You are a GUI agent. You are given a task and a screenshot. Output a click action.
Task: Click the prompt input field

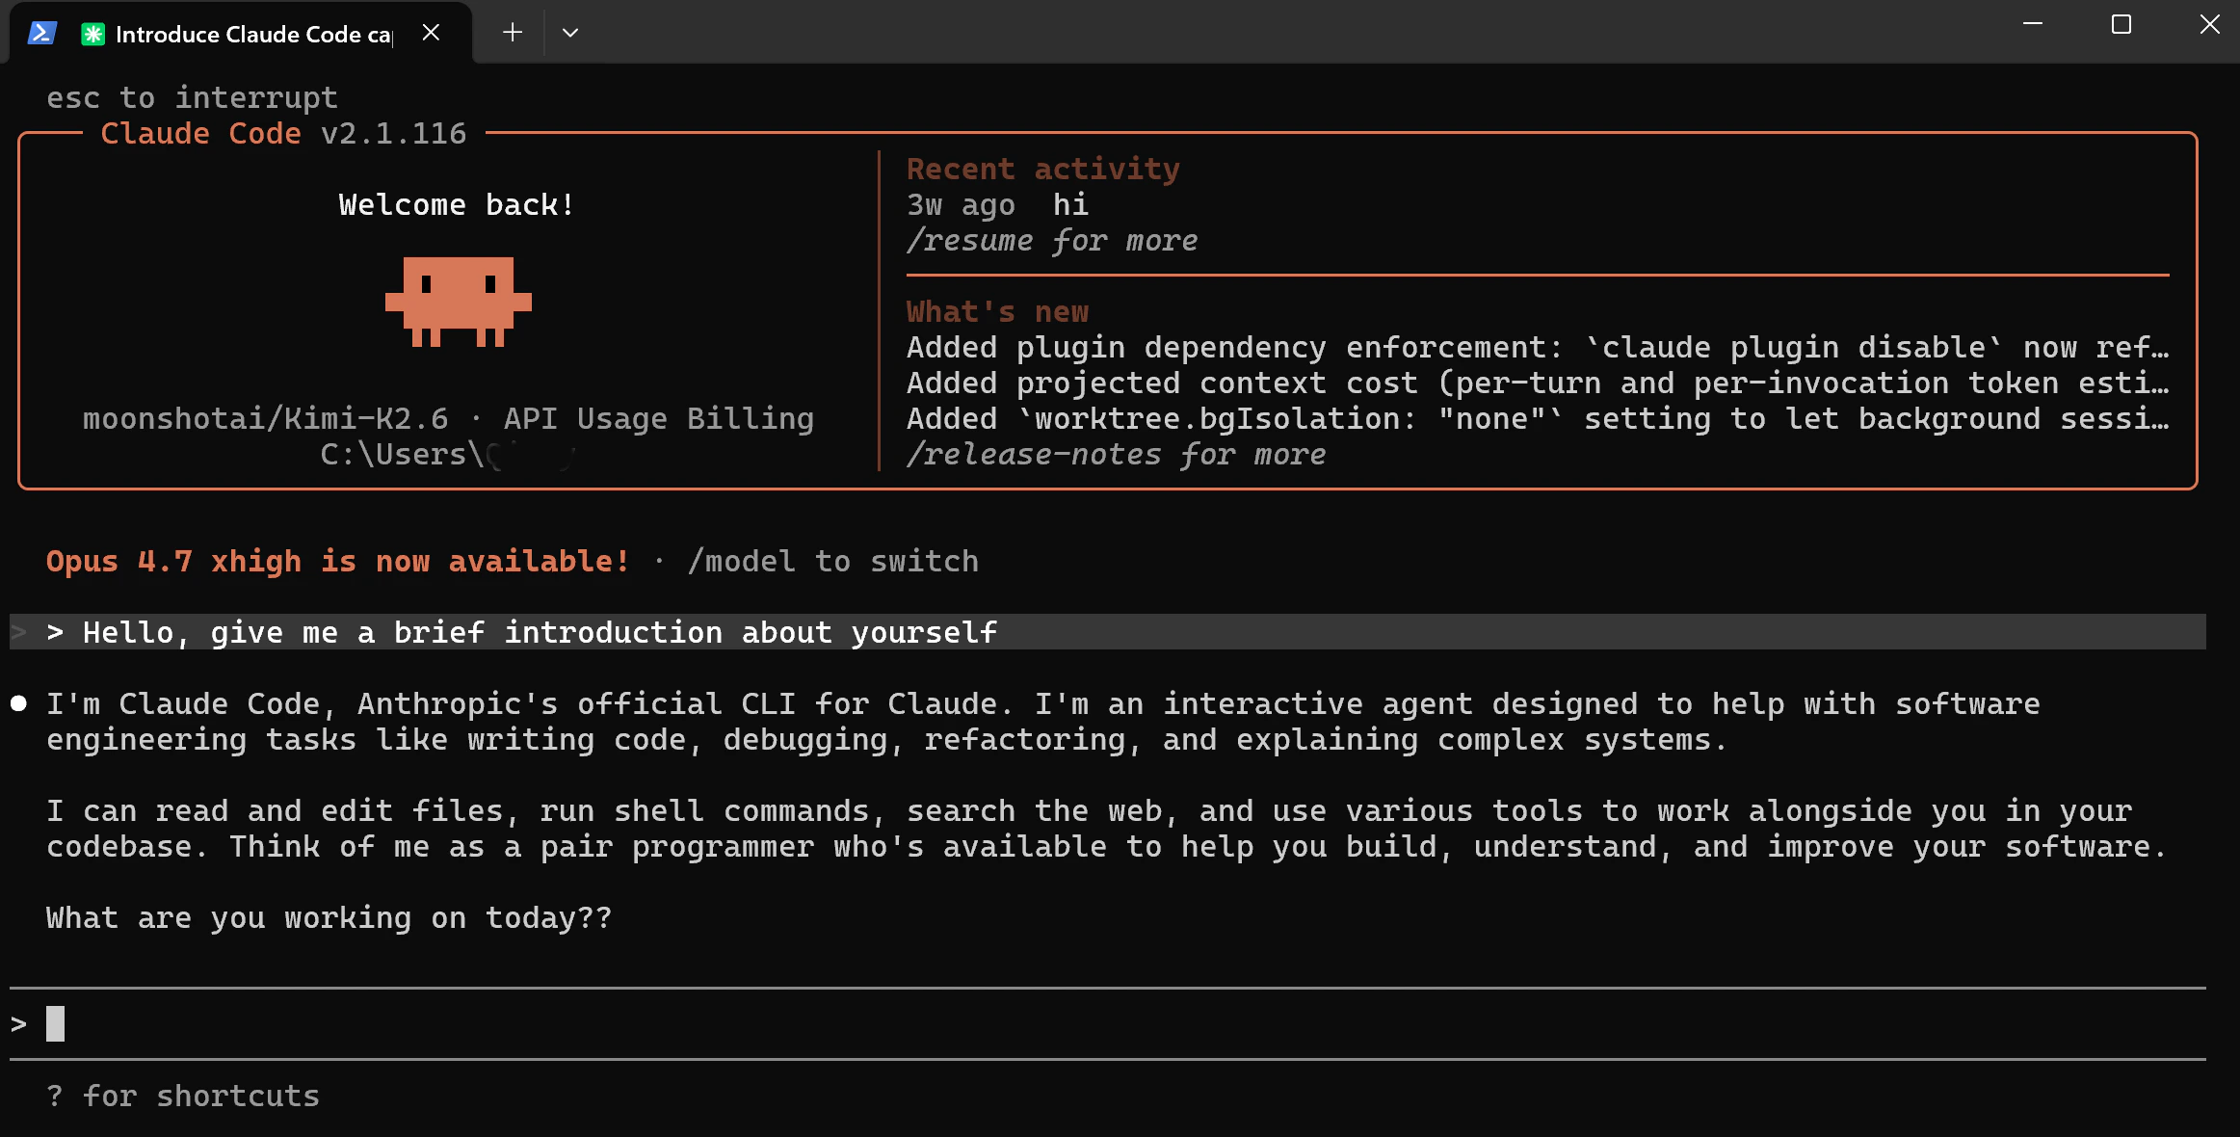1108,1023
